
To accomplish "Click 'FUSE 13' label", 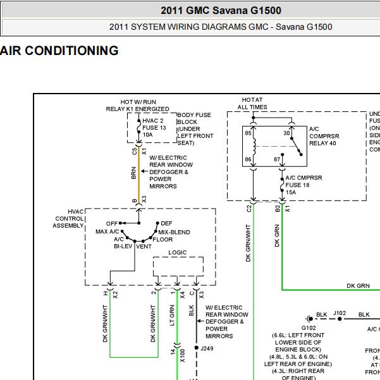I will [x=154, y=128].
